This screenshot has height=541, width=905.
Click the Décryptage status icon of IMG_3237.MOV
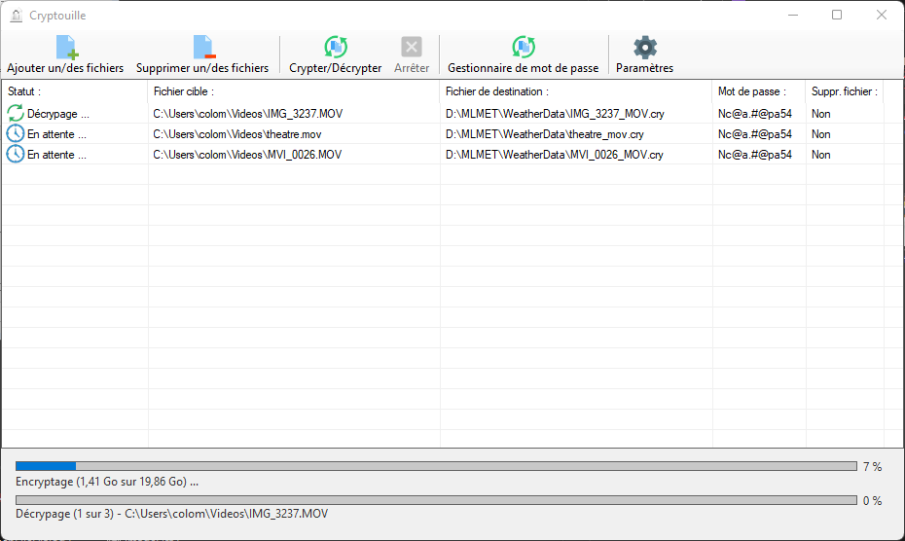pos(16,114)
